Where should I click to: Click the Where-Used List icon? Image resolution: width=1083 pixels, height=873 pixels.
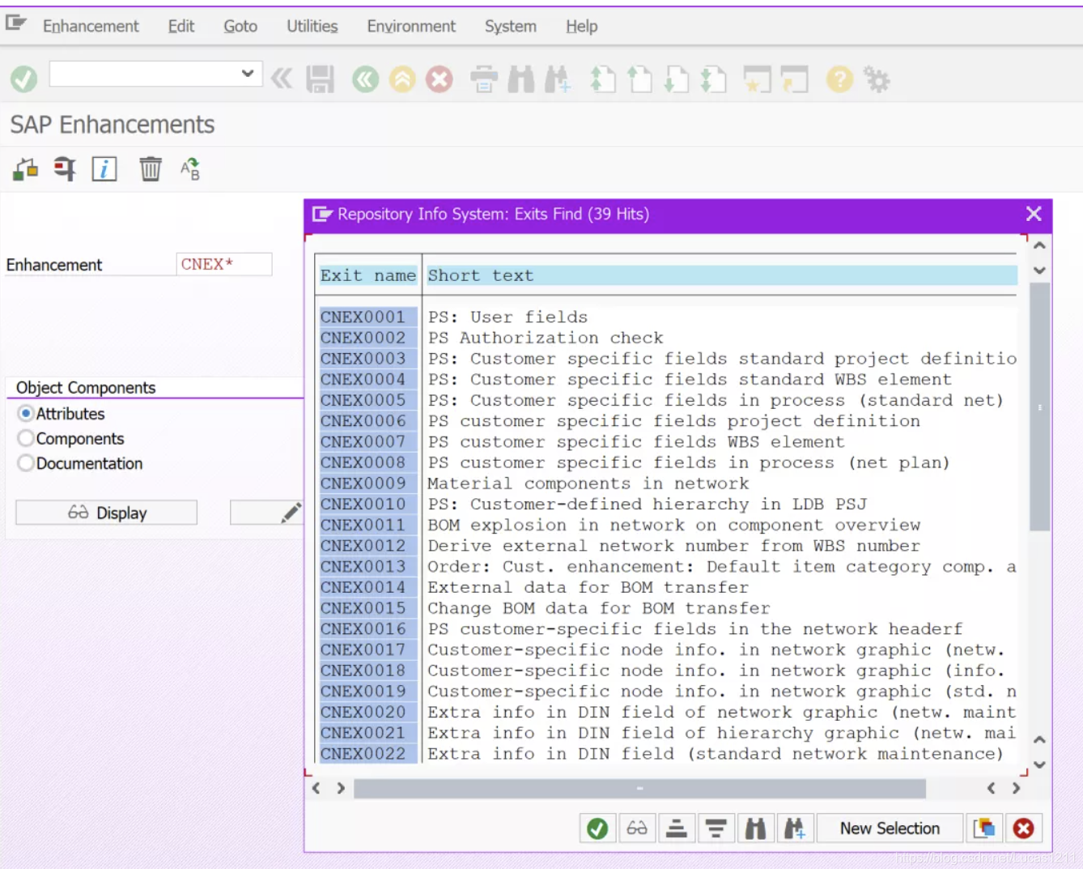65,168
